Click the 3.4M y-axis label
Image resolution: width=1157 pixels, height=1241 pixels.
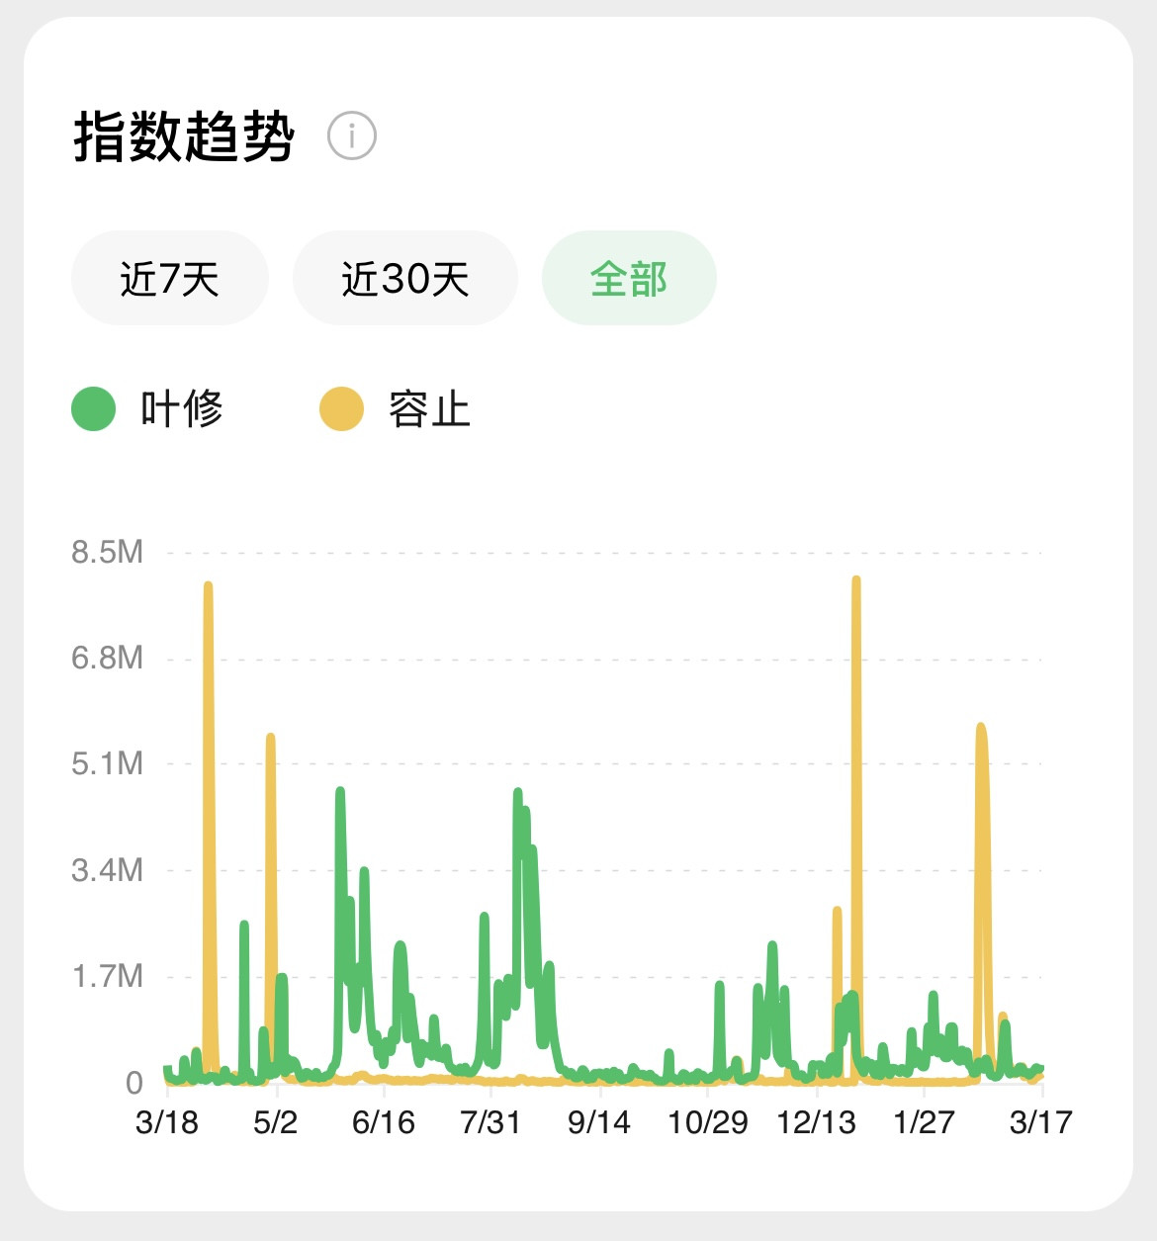click(107, 870)
